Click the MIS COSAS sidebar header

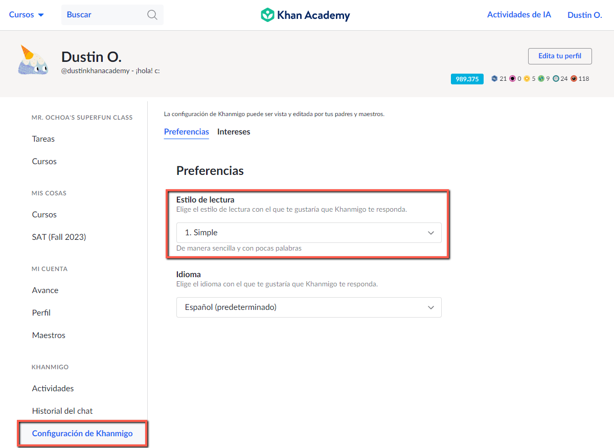49,193
